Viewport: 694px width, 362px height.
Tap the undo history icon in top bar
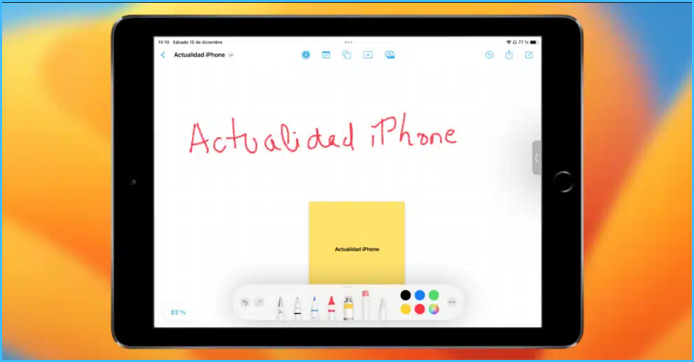click(x=490, y=55)
